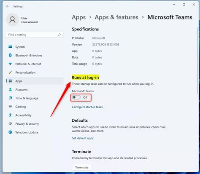
Task: Click the Accounts person icon
Action: (10, 89)
